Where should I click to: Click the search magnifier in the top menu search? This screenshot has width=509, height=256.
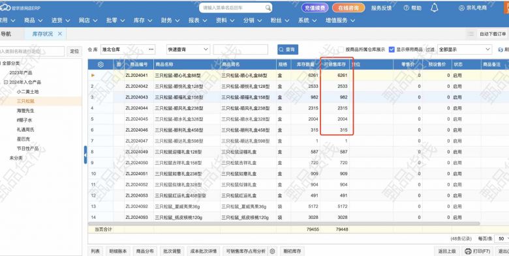[x=268, y=8]
